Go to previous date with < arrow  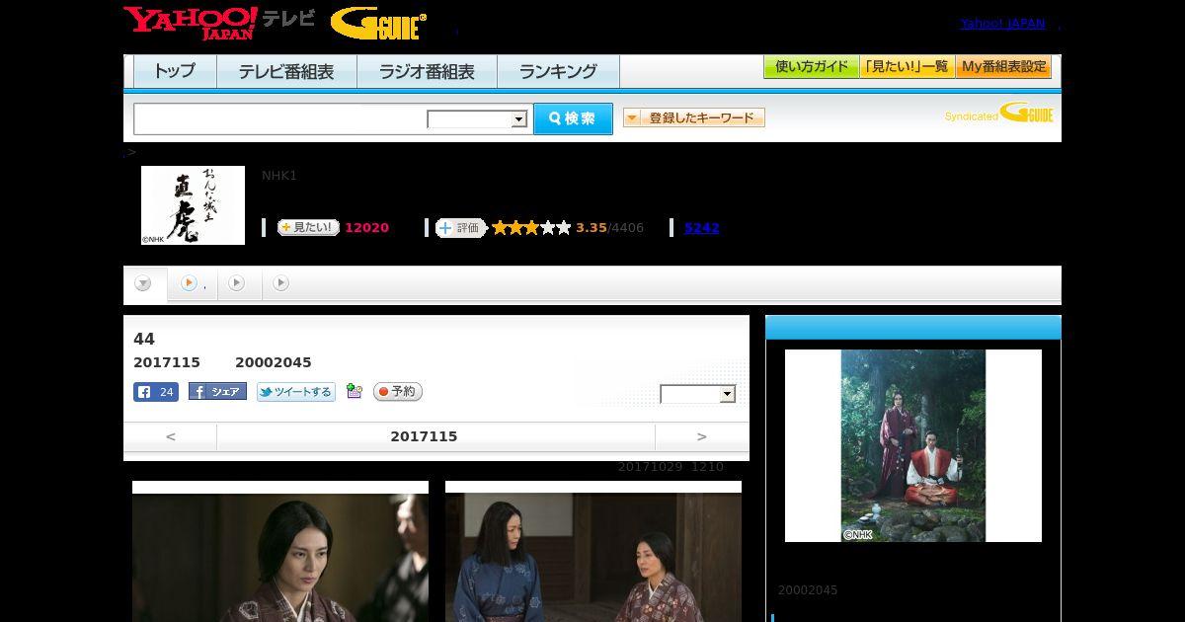tap(171, 436)
